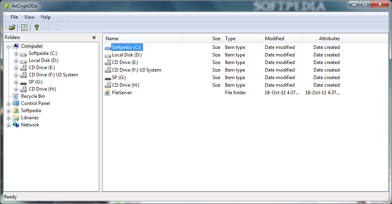Click the CD Drive (E:) icon in tree
This screenshot has height=204, width=392.
click(24, 68)
